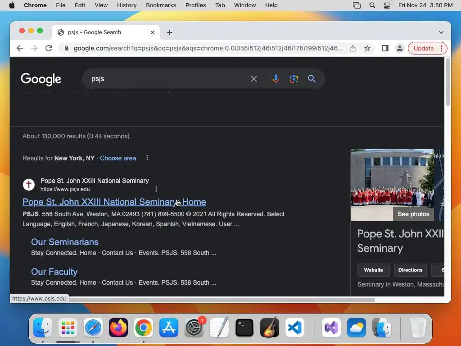This screenshot has width=461, height=346.
Task: Launch Safari from the Dock
Action: point(93,328)
